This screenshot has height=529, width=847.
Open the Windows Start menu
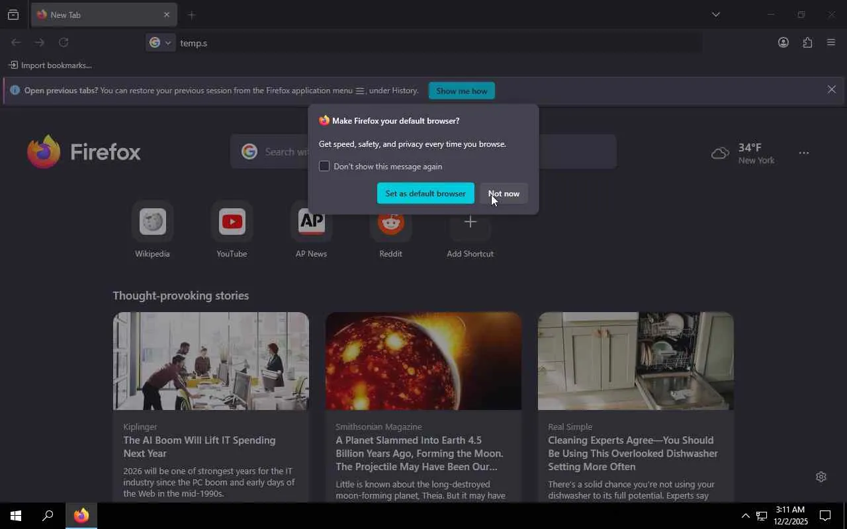[x=16, y=516]
